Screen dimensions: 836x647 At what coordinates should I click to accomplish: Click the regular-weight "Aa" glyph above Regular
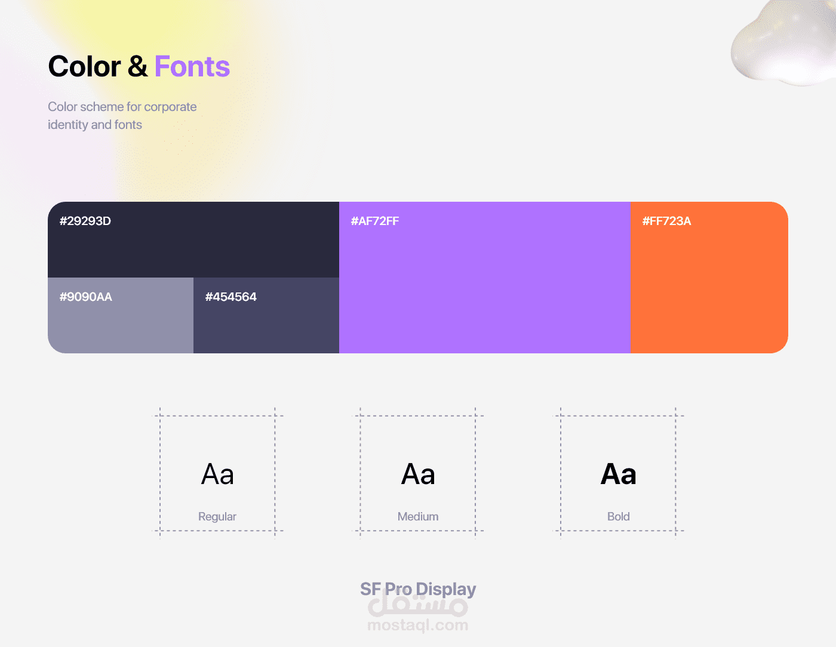[x=217, y=475]
